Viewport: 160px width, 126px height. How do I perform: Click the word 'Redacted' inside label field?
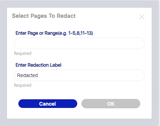27,75
